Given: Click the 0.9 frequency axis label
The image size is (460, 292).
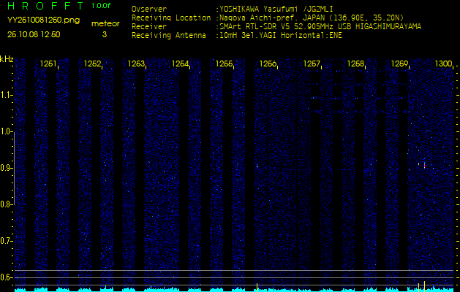Looking at the screenshot, I should 6,168.
